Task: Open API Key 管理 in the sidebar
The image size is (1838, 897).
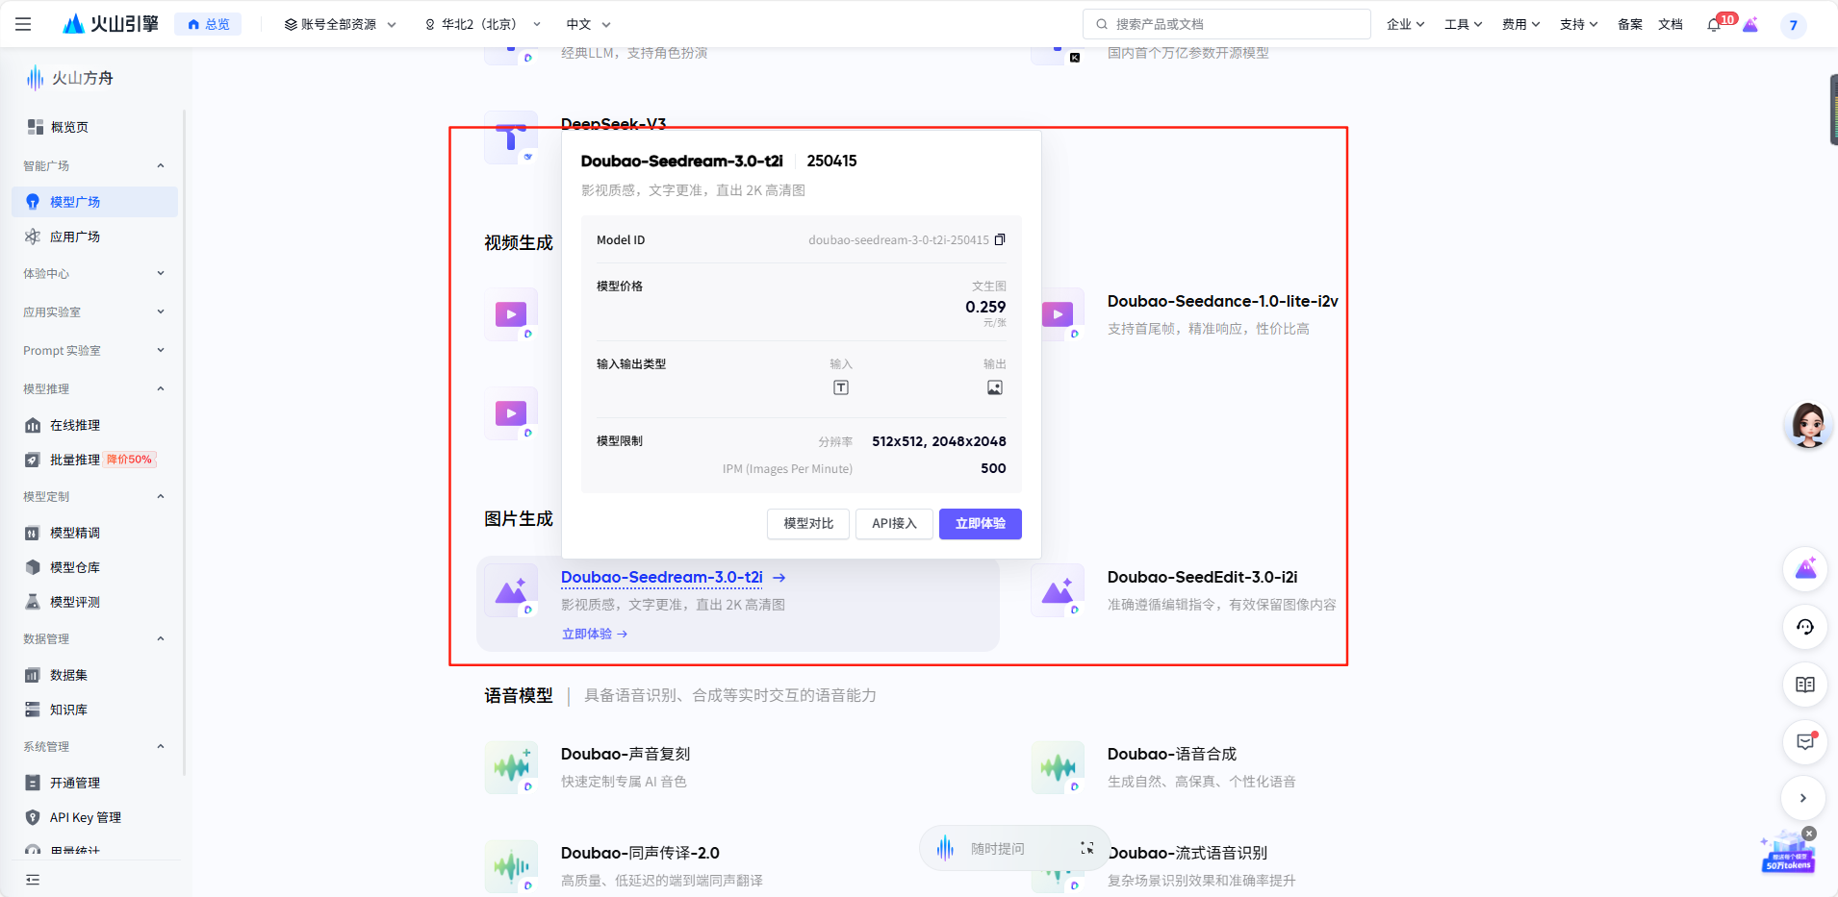Action: click(94, 817)
